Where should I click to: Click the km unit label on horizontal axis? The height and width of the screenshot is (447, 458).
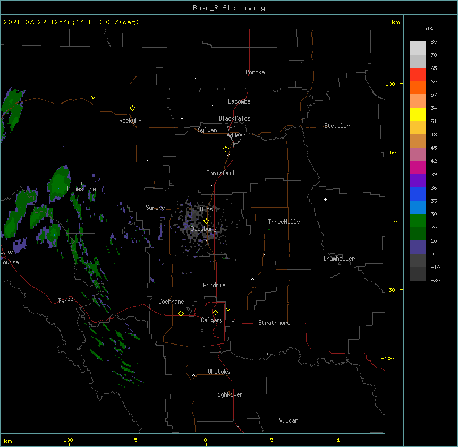[x=8, y=441]
